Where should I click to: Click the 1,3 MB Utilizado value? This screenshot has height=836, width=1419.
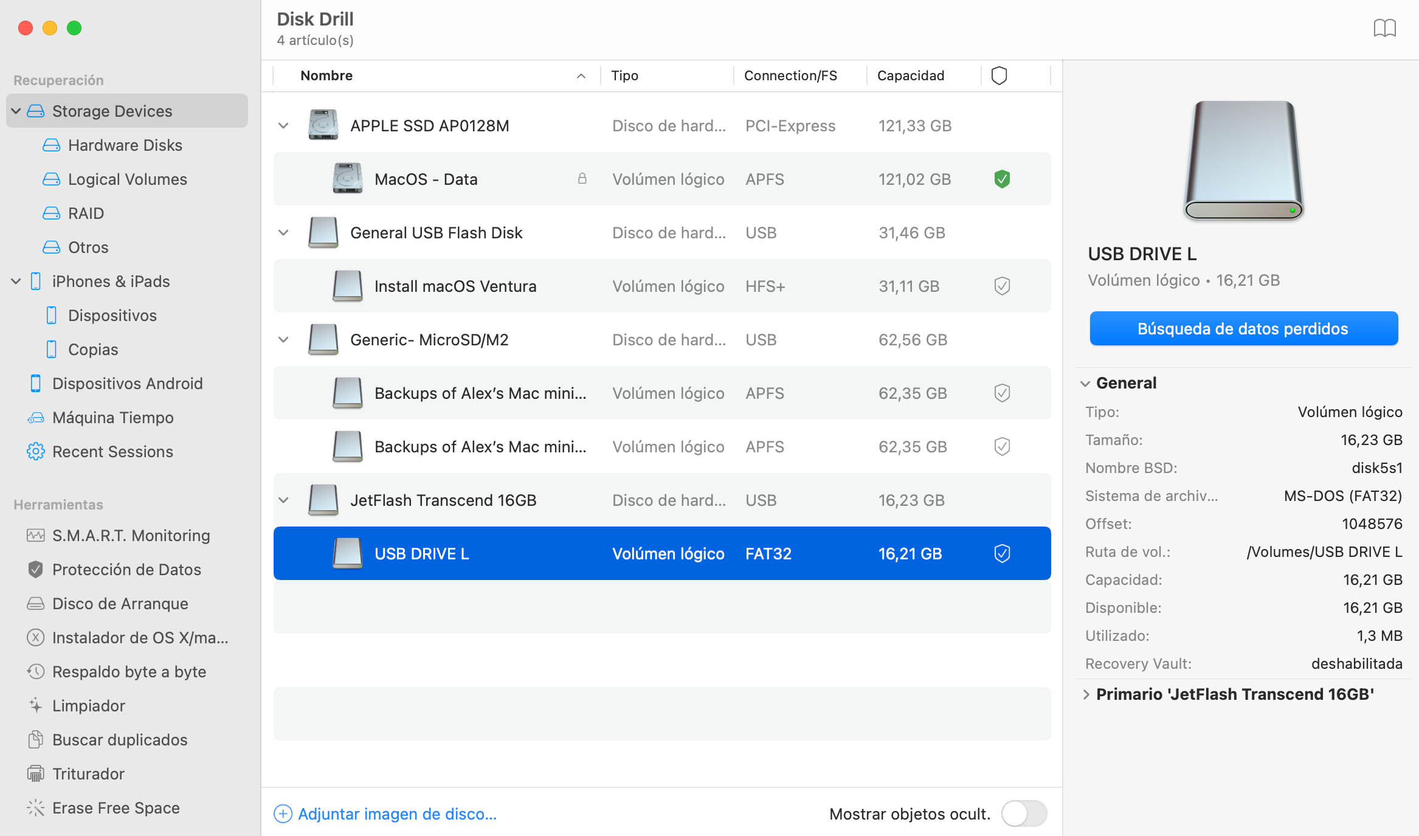(1379, 635)
